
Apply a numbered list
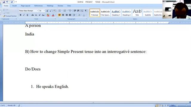(65, 11)
